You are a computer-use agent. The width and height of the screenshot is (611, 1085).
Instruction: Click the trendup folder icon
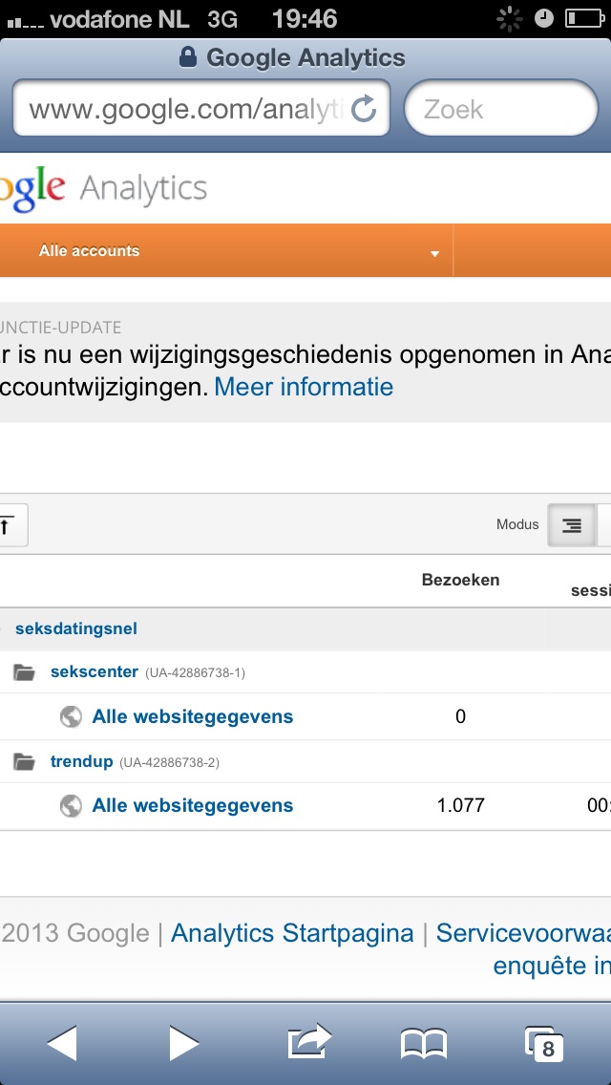click(x=24, y=762)
